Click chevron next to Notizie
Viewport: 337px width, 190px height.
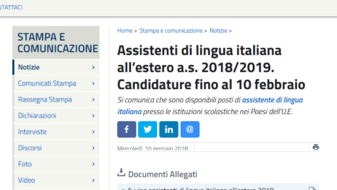[x=93, y=67]
